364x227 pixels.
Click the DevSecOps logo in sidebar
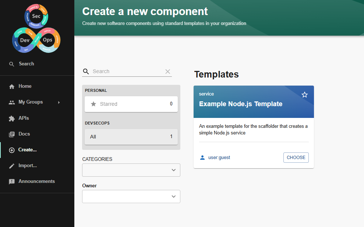point(36,29)
